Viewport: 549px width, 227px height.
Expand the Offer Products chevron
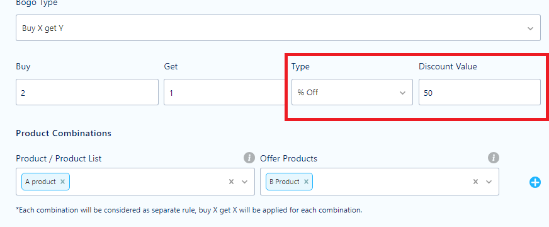pyautogui.click(x=489, y=182)
